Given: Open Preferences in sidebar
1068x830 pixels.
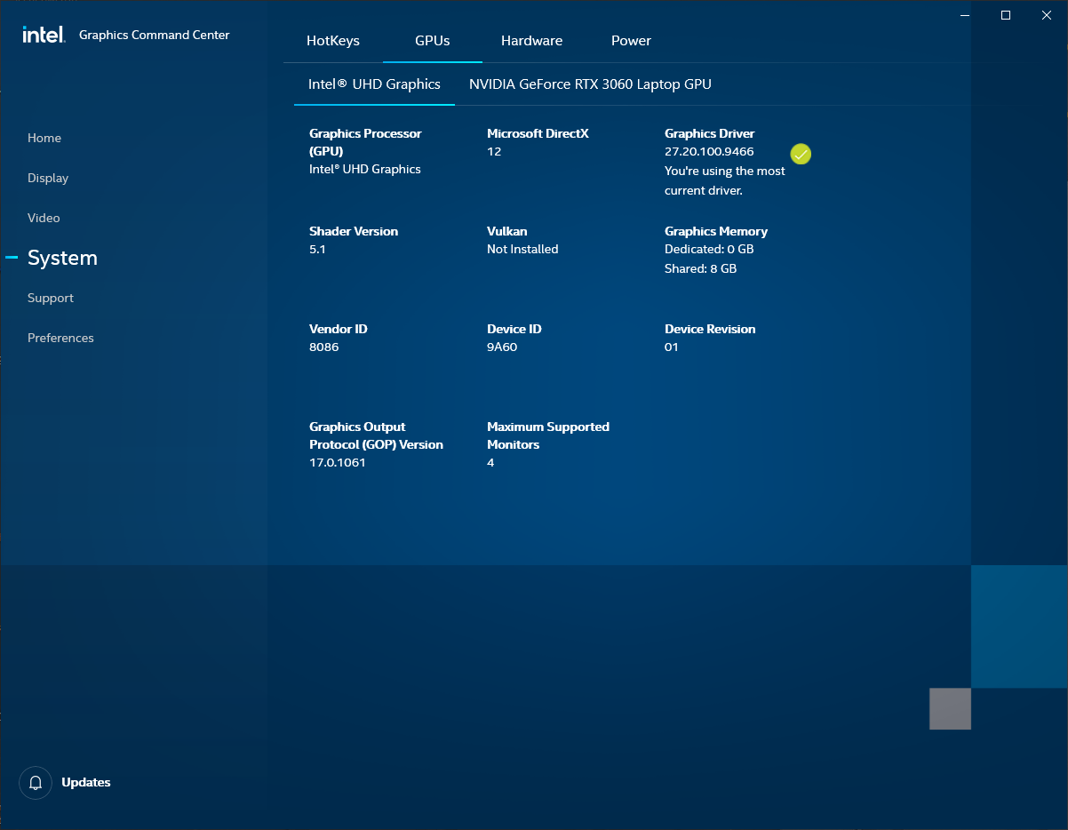Looking at the screenshot, I should tap(60, 338).
